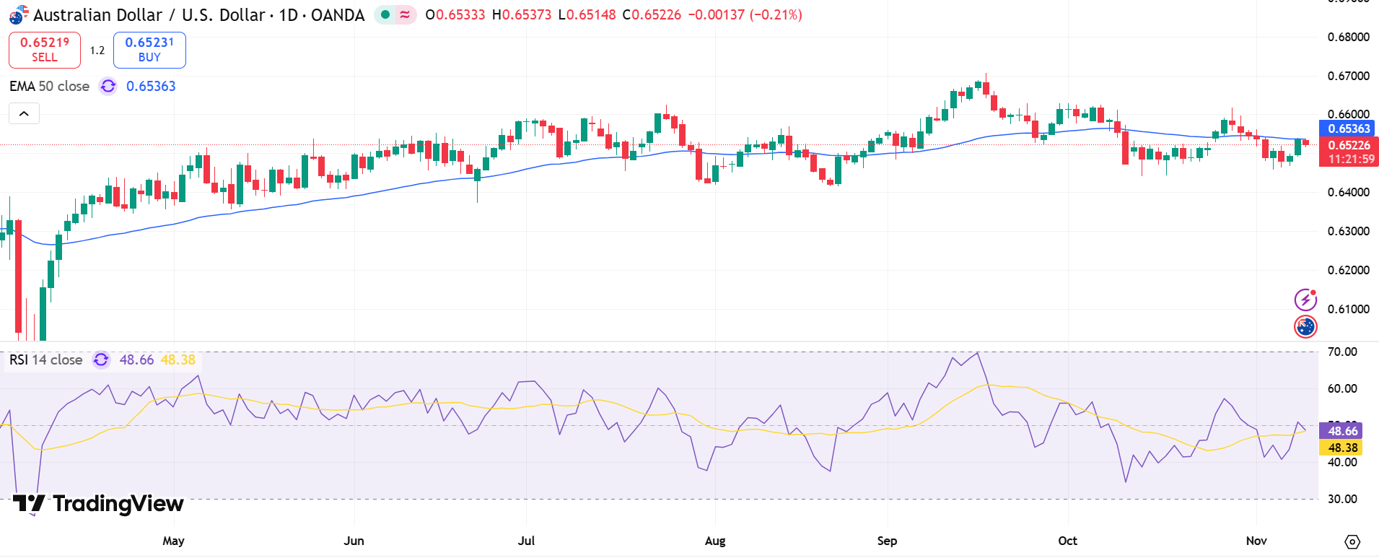Screen dimensions: 1379x558
Task: Select the EMA 50 close indicator label
Action: click(49, 87)
